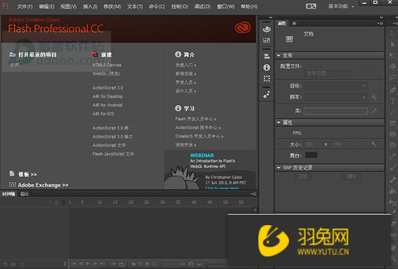398x269 pixels.
Task: Select the Line tool
Action: (392, 112)
